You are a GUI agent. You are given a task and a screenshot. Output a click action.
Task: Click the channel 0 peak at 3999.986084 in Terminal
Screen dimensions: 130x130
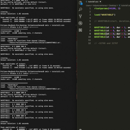(x=37, y=19)
